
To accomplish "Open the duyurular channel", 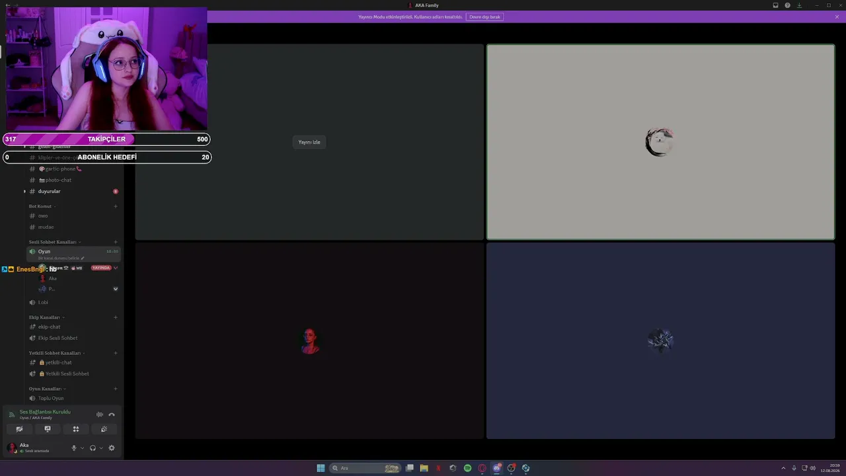I will pos(49,191).
